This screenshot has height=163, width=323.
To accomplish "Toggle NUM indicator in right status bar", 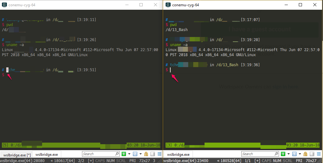I will pos(277,161).
